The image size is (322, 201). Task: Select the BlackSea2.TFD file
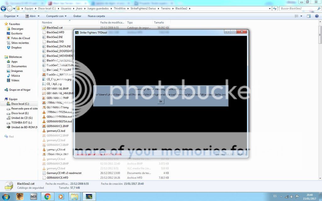[x=55, y=42]
